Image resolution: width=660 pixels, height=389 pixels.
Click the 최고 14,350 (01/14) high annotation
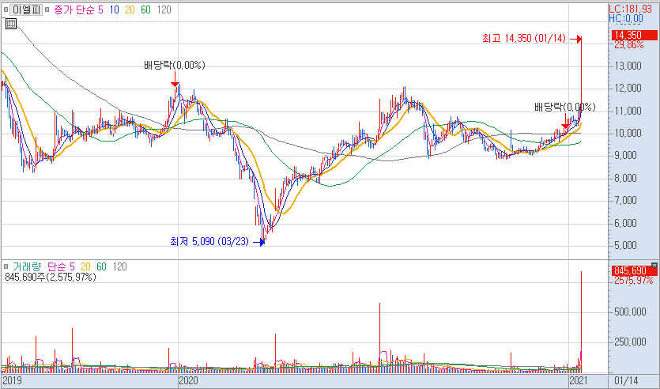[x=524, y=39]
